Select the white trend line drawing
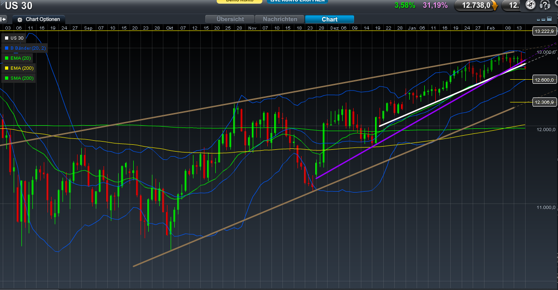558x290 pixels. pyautogui.click(x=452, y=95)
